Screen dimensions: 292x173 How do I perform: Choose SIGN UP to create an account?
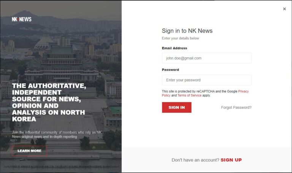[x=231, y=160]
